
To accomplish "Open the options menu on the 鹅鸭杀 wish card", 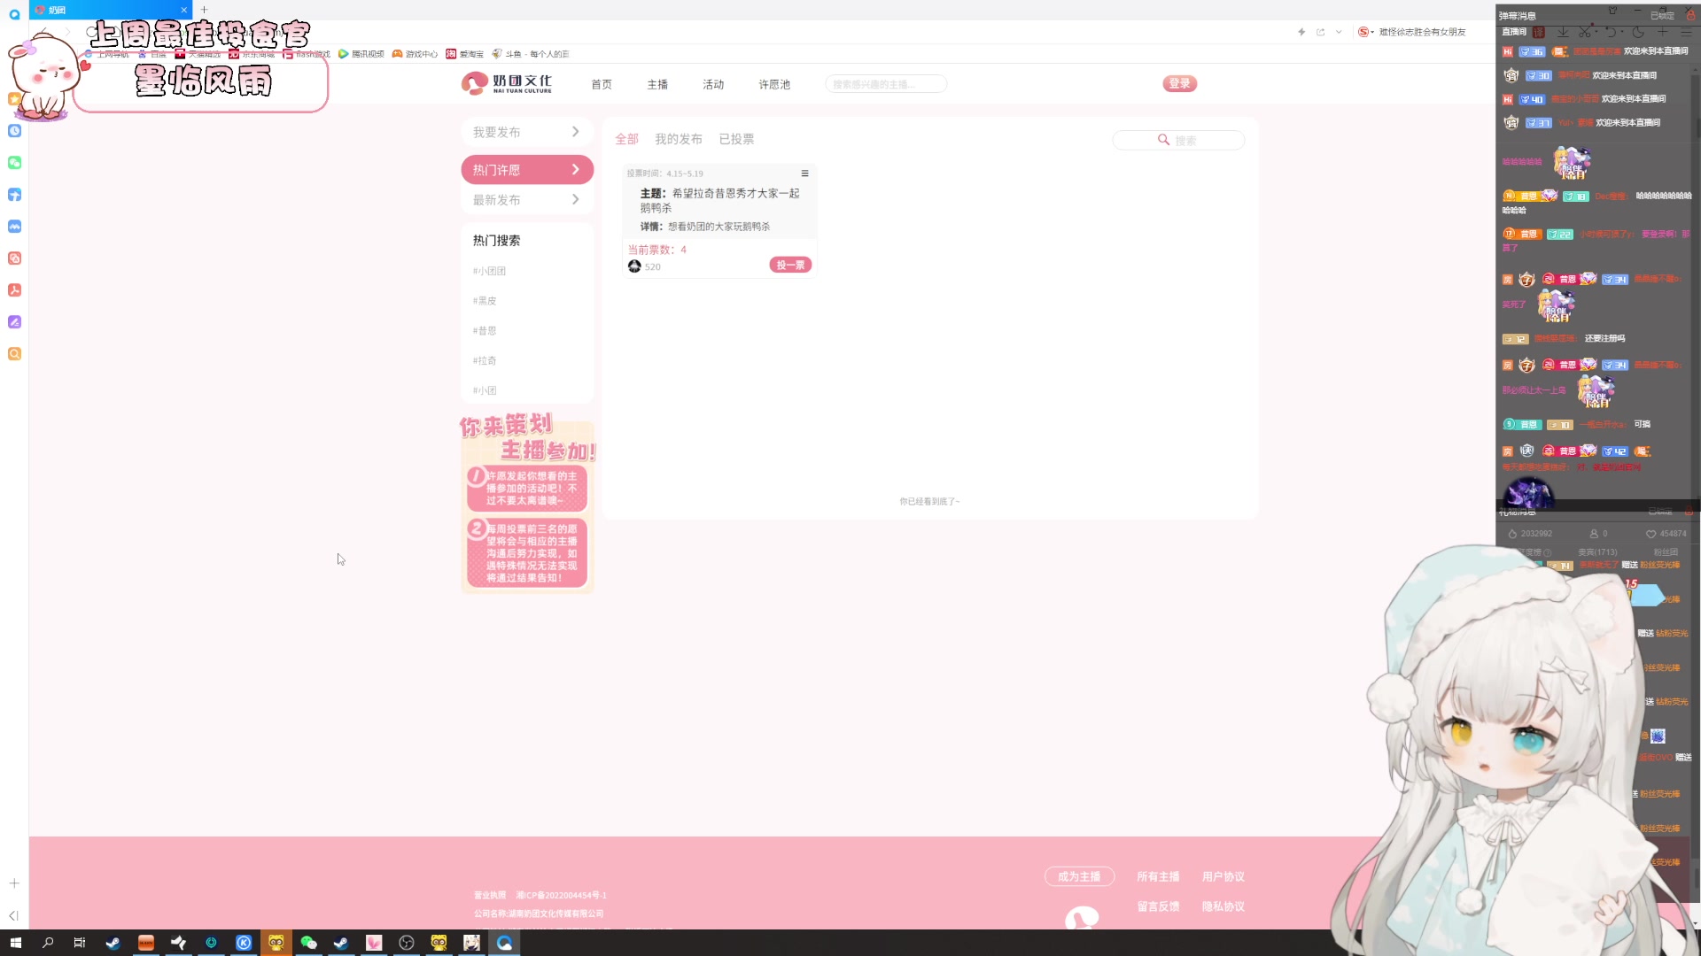I will (x=805, y=173).
